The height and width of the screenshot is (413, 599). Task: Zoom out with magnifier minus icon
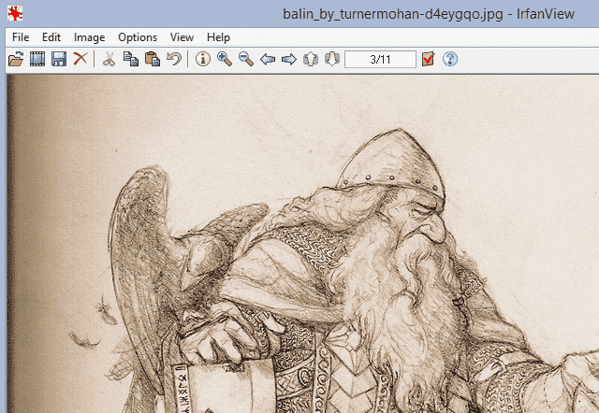tap(246, 59)
